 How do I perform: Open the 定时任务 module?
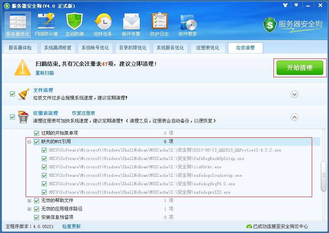[x=103, y=24]
